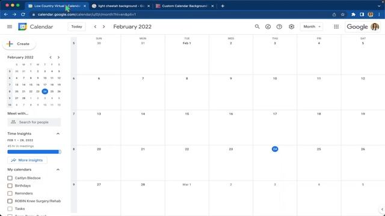
Task: Toggle the browser side panel icon
Action: coord(362,14)
